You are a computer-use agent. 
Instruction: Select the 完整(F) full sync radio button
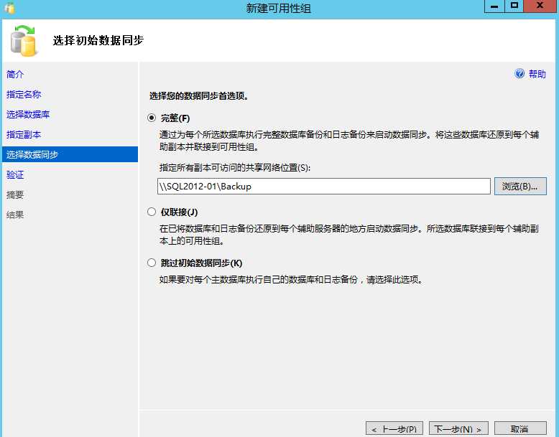(152, 118)
